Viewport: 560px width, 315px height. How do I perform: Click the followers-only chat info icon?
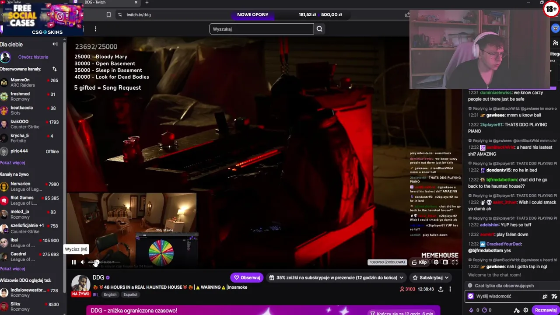[x=470, y=286]
